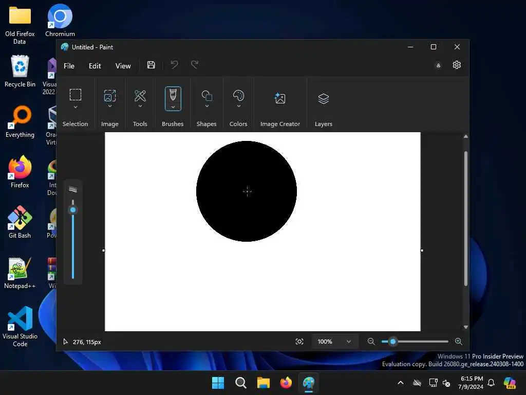Click the brush size slider handle
Viewport: 526px width, 395px height.
(73, 210)
